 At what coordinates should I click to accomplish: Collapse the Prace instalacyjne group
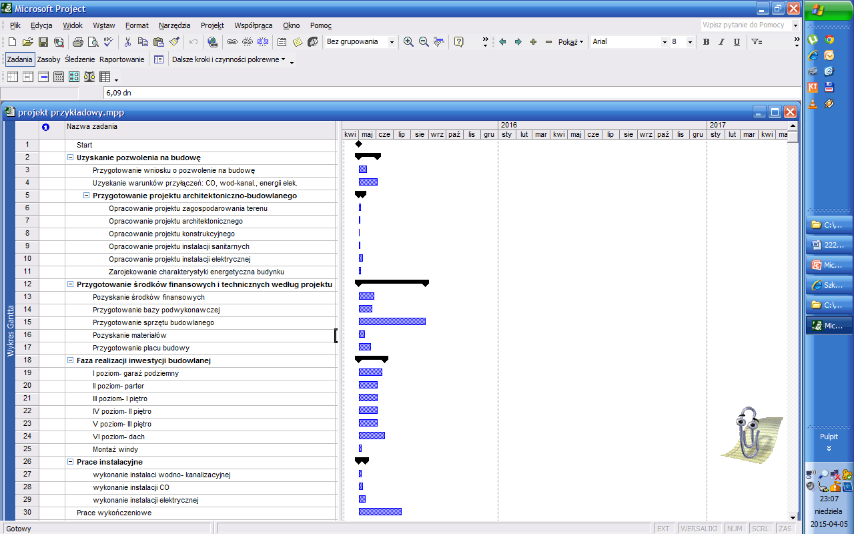click(70, 462)
